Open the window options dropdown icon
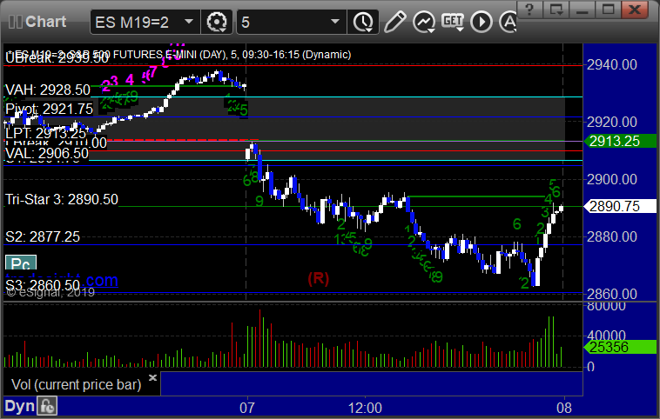Image resolution: width=660 pixels, height=419 pixels. pos(556,10)
